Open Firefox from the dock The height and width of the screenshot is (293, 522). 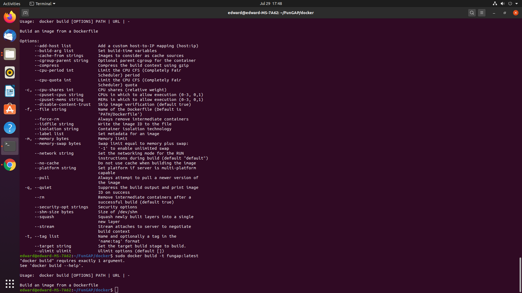coord(10,17)
